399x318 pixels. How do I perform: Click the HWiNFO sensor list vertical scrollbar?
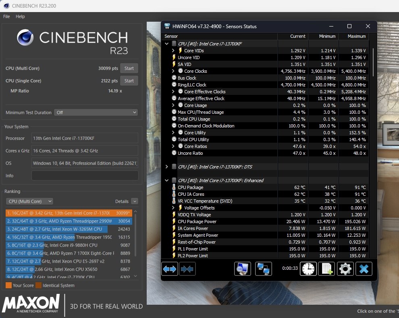(373, 62)
